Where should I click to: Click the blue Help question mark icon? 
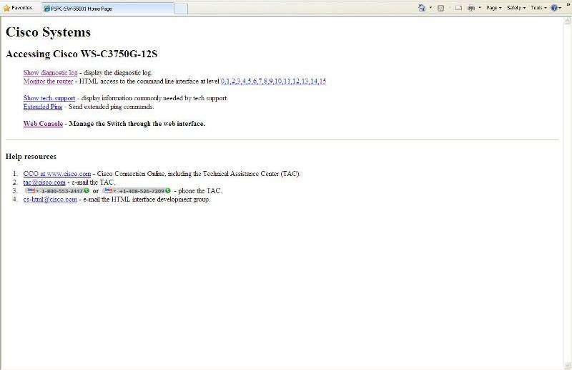tap(554, 8)
